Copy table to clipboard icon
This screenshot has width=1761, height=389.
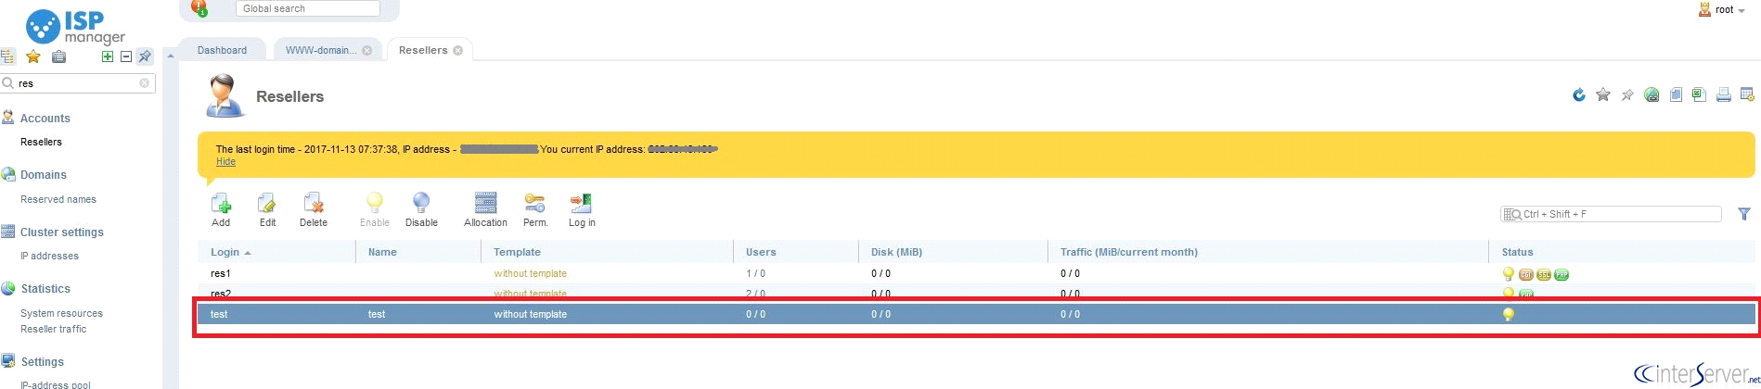(x=1676, y=94)
